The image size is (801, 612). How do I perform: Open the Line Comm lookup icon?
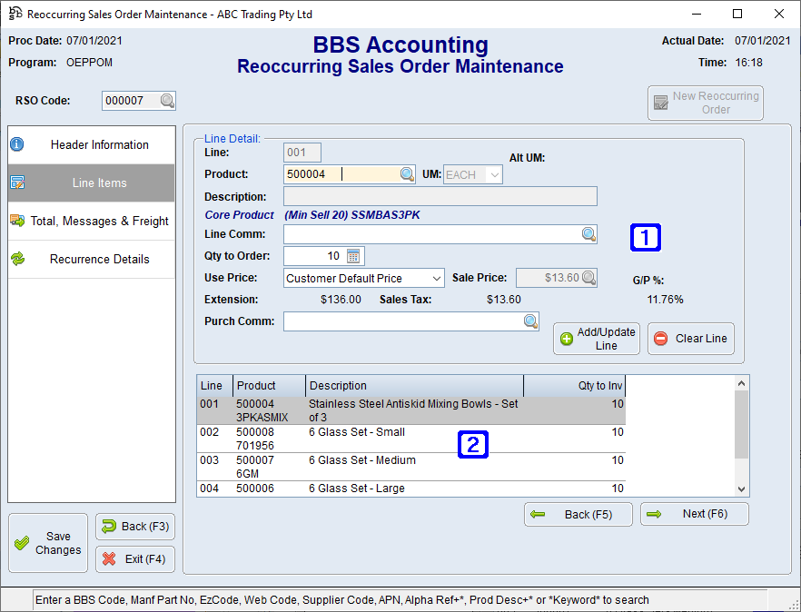tap(589, 234)
